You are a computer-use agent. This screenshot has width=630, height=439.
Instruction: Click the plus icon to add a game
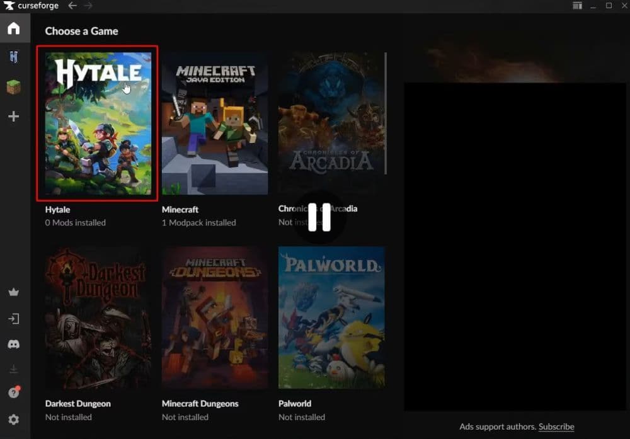coord(13,116)
